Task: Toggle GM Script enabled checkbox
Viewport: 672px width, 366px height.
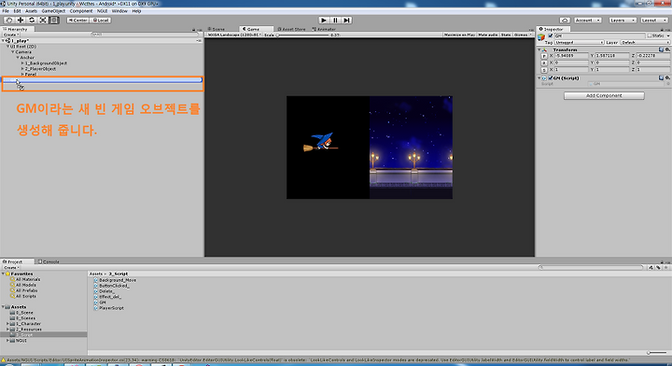Action: [x=551, y=78]
